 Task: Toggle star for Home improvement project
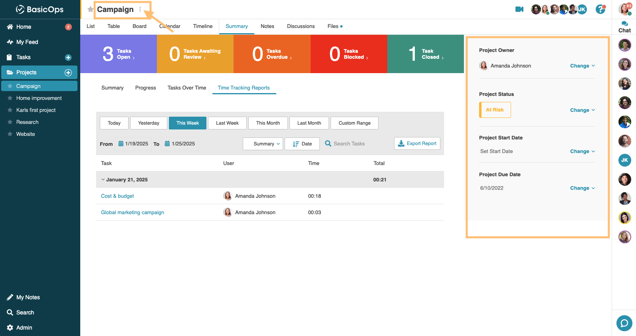(x=10, y=98)
